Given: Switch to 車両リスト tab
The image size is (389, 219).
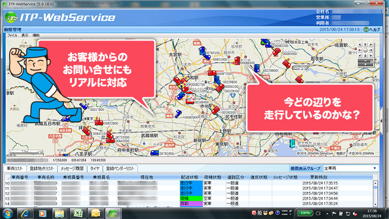Looking at the screenshot, I should (15, 168).
